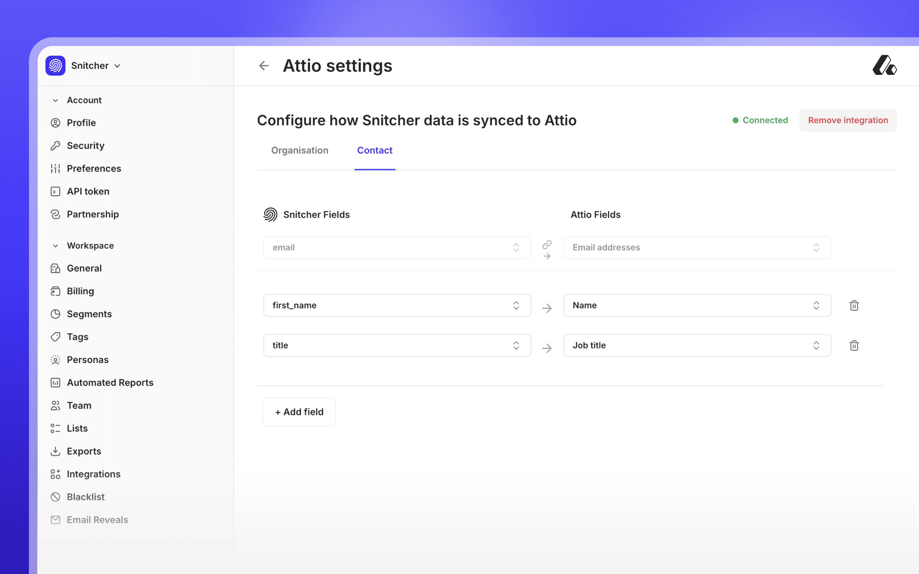Viewport: 919px width, 574px height.
Task: Click the Blacklist ban icon in sidebar
Action: point(55,497)
